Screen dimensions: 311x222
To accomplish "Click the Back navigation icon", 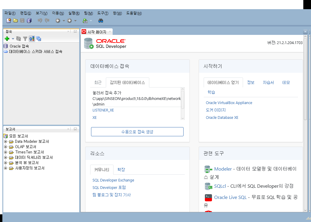I will [58, 20].
